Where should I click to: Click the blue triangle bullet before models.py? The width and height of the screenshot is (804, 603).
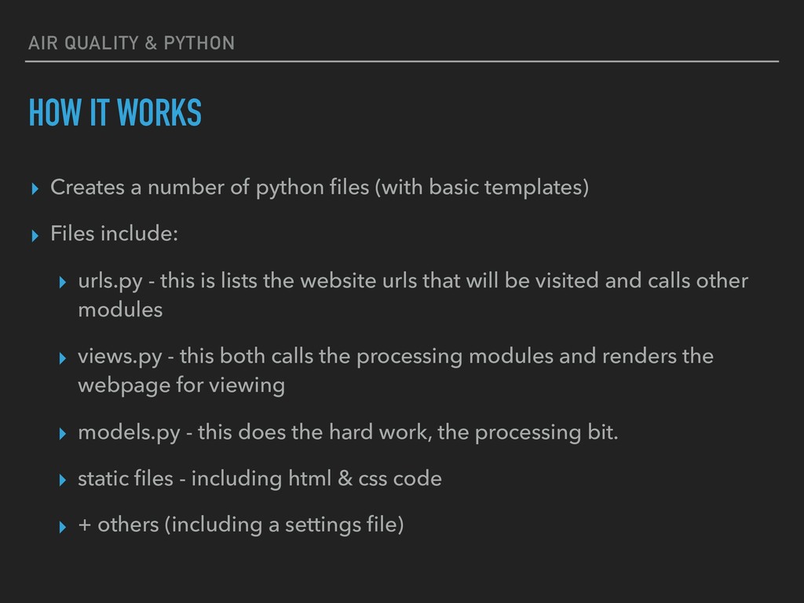63,433
